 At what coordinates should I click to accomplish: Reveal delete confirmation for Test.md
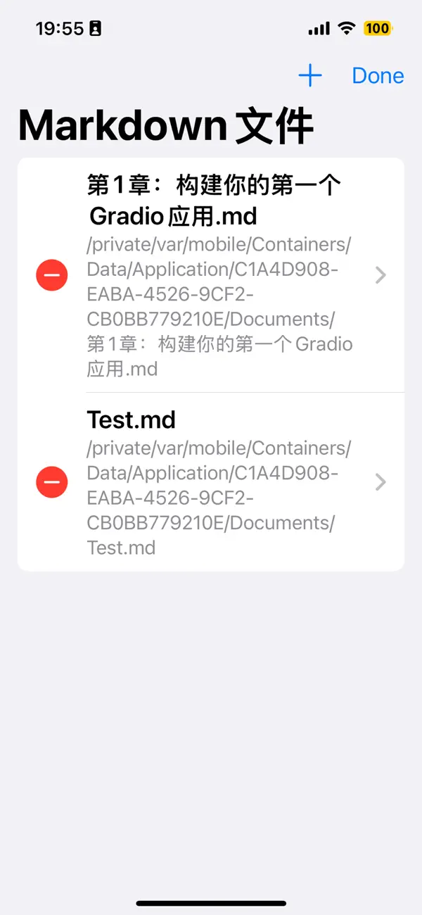(51, 482)
